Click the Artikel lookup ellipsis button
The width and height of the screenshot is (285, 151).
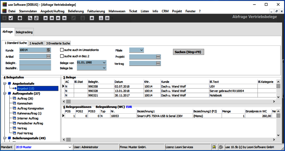click(49, 56)
